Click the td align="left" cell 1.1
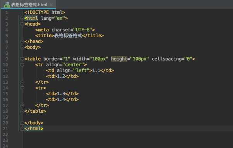This screenshot has width=233, height=148. tap(80, 71)
